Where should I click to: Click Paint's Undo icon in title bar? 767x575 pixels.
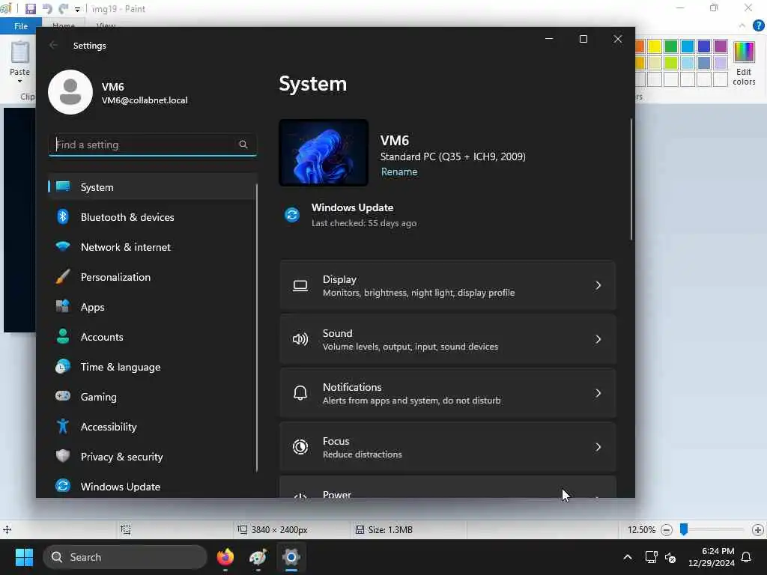click(x=47, y=8)
